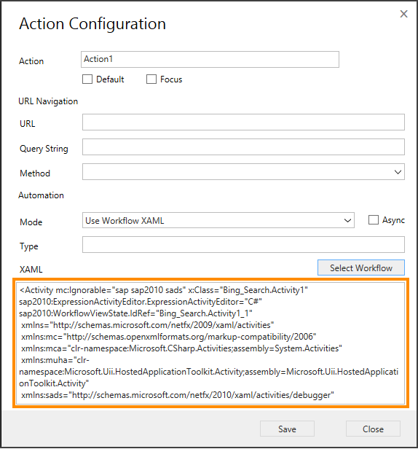Click the Type input field
418x449 pixels.
tap(243, 245)
